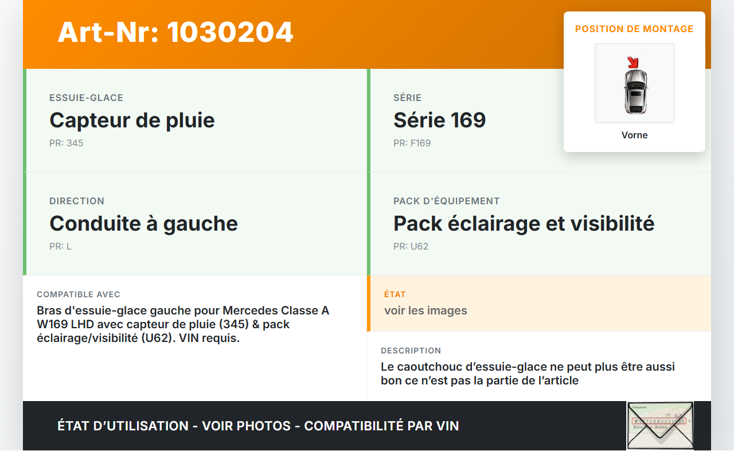Click the COMPATIBLE AVEC label
The image size is (734, 451).
[x=79, y=294]
